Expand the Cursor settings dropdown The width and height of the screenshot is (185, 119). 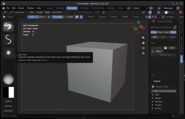pos(137,17)
